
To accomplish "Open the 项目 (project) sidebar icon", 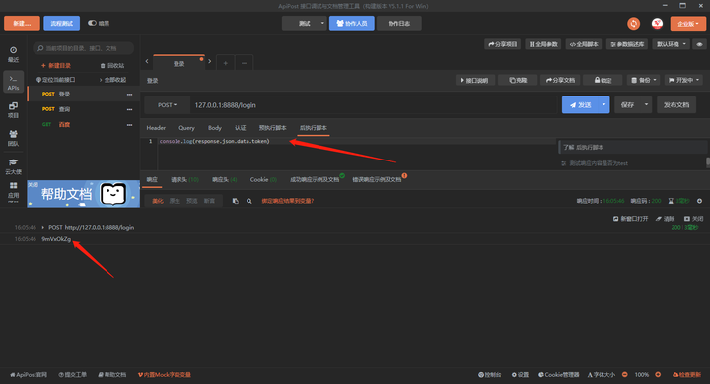I will [x=13, y=110].
